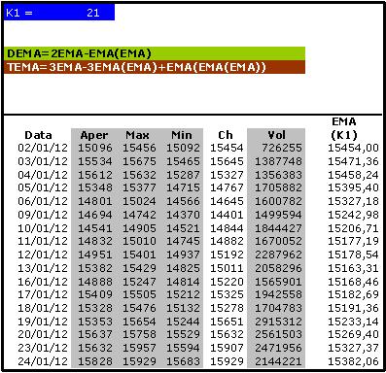Click the Aper column header
The height and width of the screenshot is (373, 386).
coord(94,135)
